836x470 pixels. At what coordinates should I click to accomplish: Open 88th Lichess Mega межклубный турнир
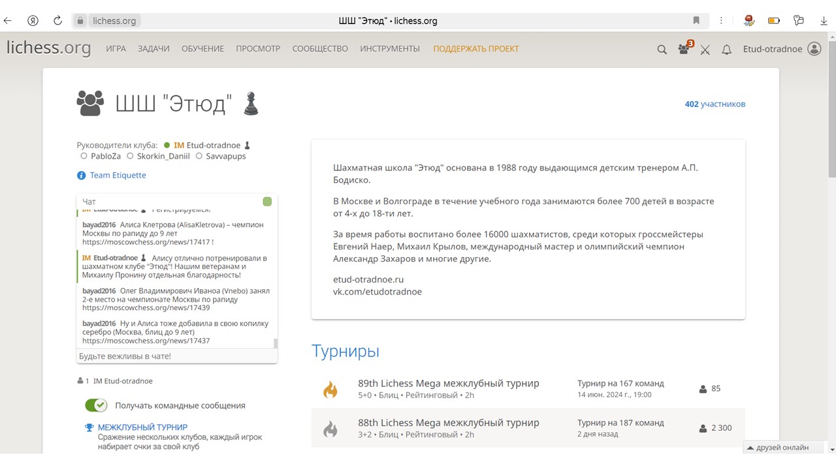(449, 422)
